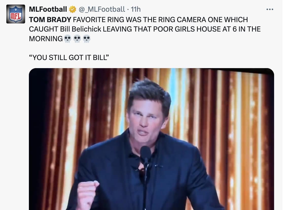The image size is (287, 210).
Task: Click the word MORNING in the post
Action: point(46,39)
